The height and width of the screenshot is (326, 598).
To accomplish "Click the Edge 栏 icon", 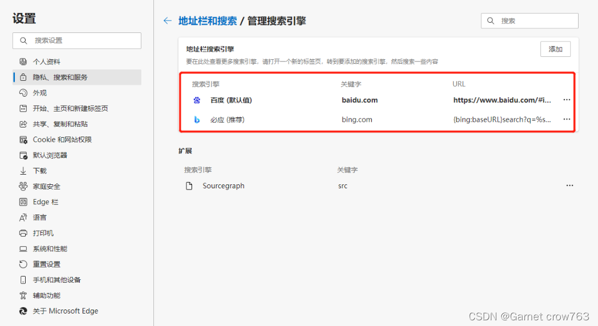I will [23, 202].
